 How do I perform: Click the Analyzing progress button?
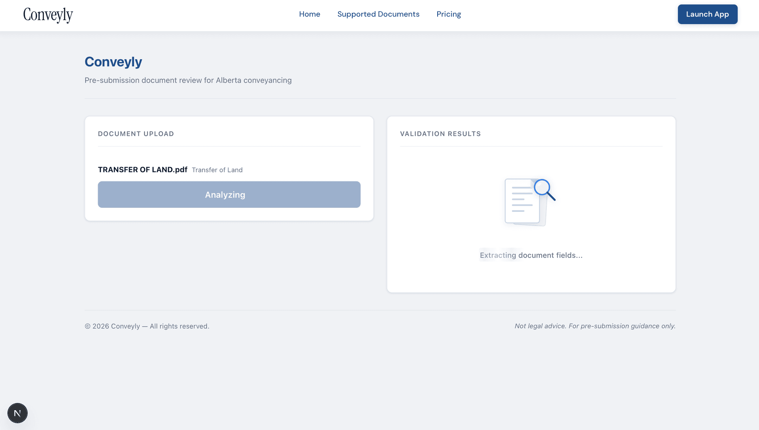[229, 194]
